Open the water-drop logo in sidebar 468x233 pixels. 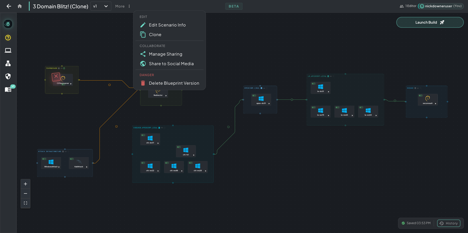click(x=8, y=24)
